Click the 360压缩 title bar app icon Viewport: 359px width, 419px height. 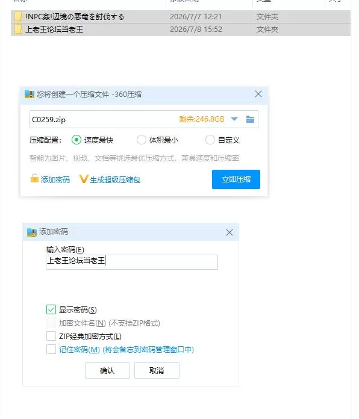[30, 94]
